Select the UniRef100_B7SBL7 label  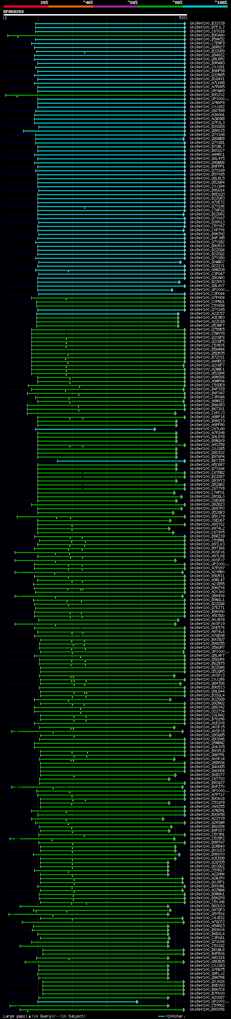click(x=207, y=146)
